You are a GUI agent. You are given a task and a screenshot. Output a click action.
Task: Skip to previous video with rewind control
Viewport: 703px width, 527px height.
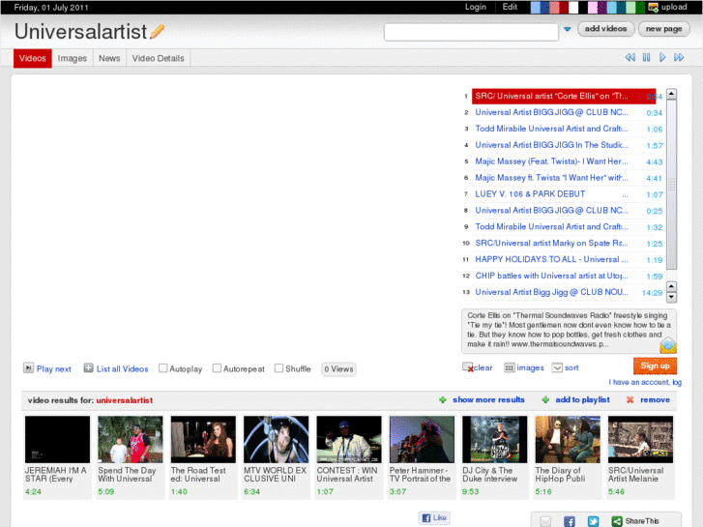click(x=630, y=57)
